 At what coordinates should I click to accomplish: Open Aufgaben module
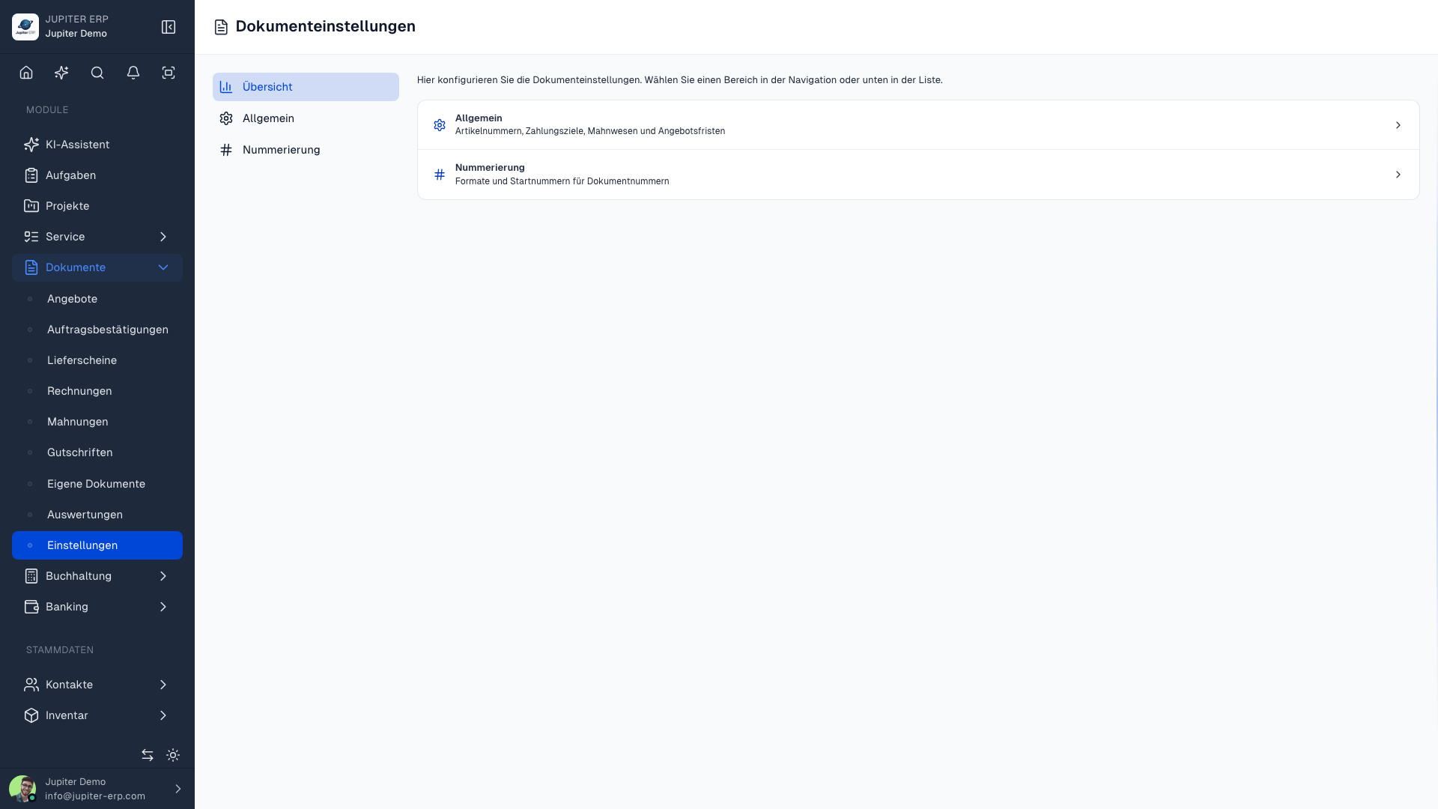pos(97,175)
